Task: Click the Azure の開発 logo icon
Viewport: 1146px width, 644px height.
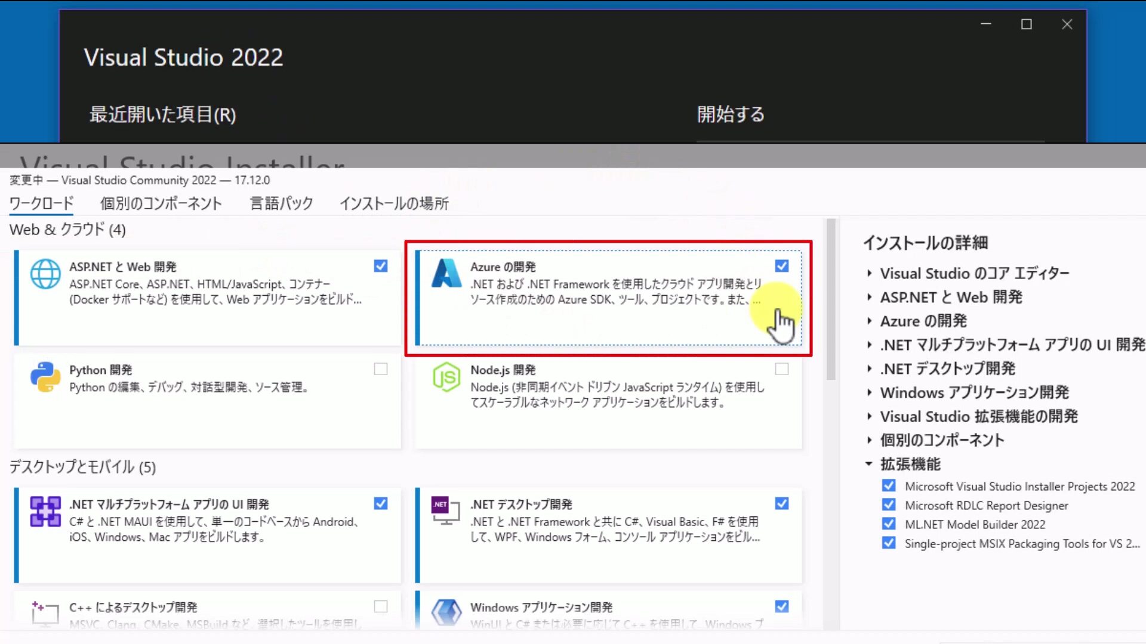Action: (446, 274)
